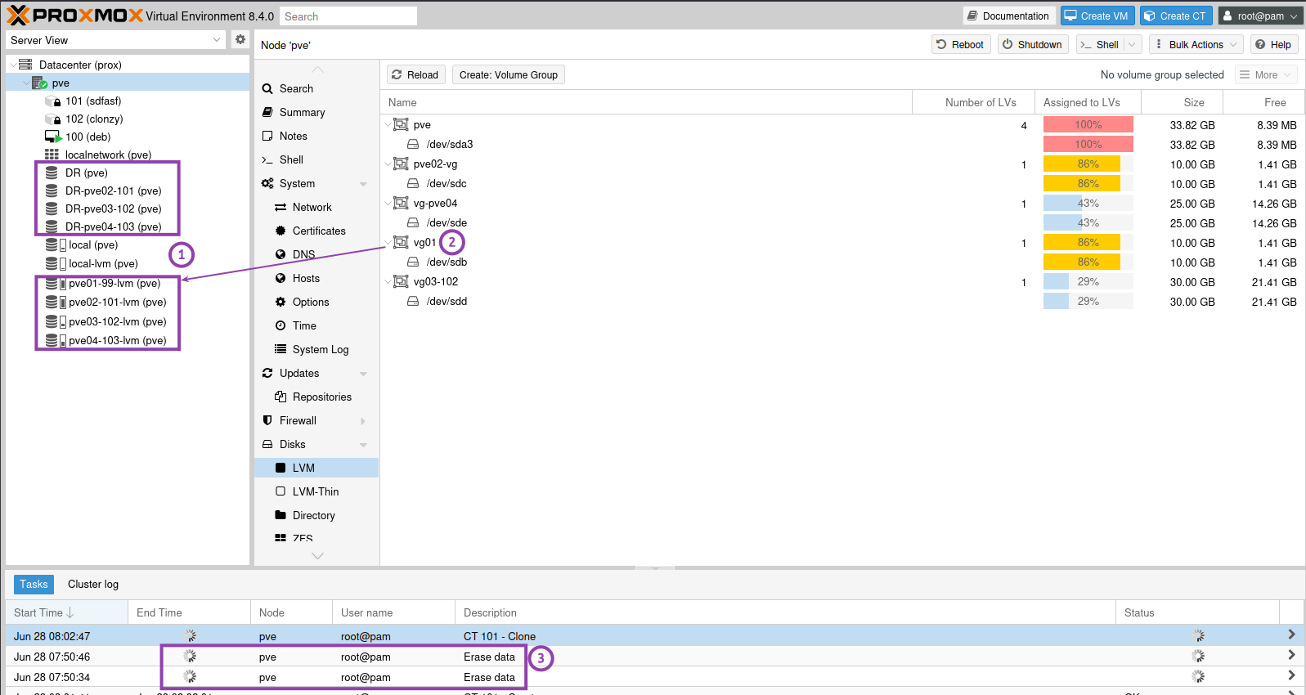Select VM 100 (deb) in the tree
1306x695 pixels.
pyautogui.click(x=88, y=137)
